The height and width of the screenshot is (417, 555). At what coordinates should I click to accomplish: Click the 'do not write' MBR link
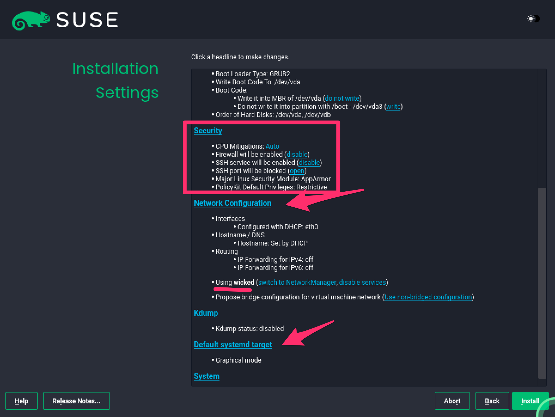[x=342, y=99]
